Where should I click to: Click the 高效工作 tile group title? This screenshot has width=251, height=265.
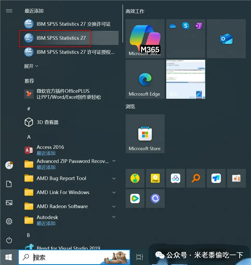click(135, 11)
